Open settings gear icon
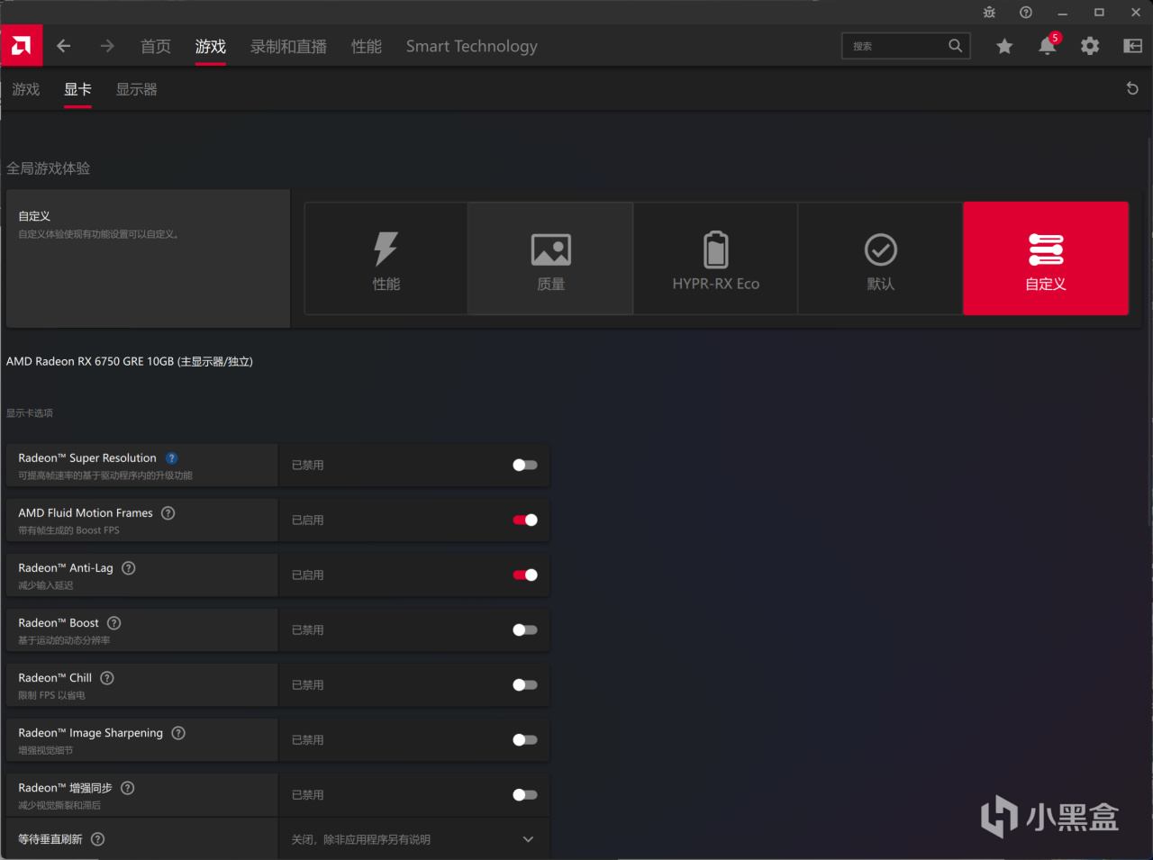1153x860 pixels. click(1090, 46)
